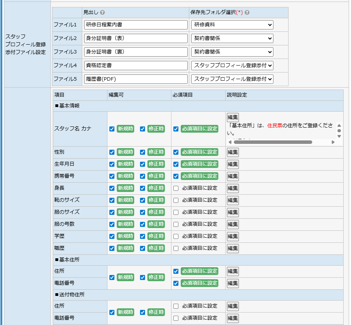
Task: Click 編集 button for 基本住所 住所
Action: [x=233, y=271]
